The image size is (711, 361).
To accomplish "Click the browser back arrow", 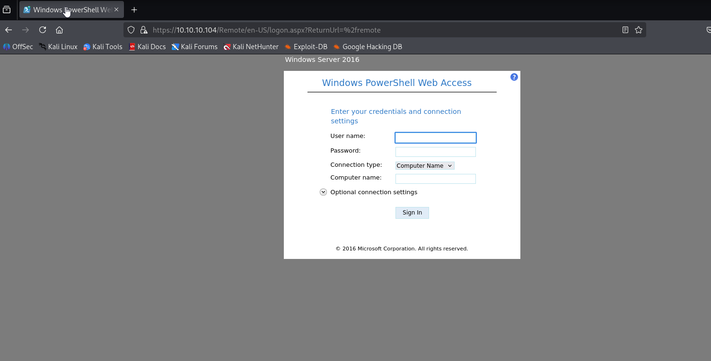I will point(9,30).
